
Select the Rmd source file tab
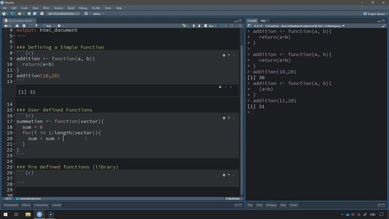tap(19, 21)
